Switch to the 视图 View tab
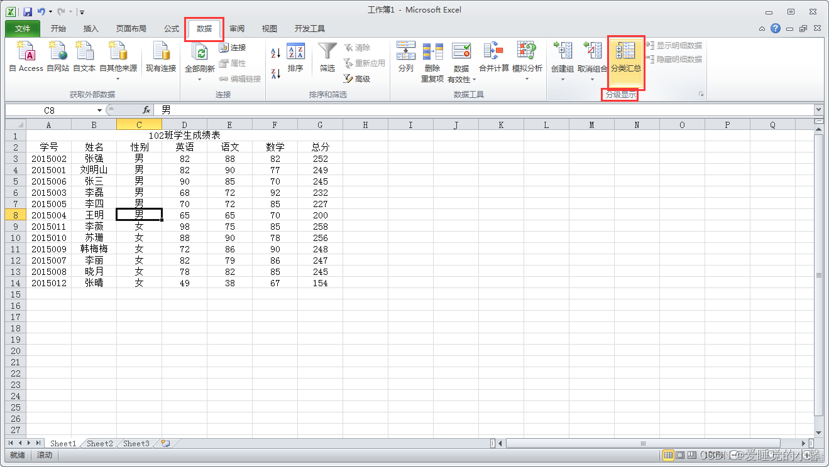The image size is (829, 467). [270, 29]
